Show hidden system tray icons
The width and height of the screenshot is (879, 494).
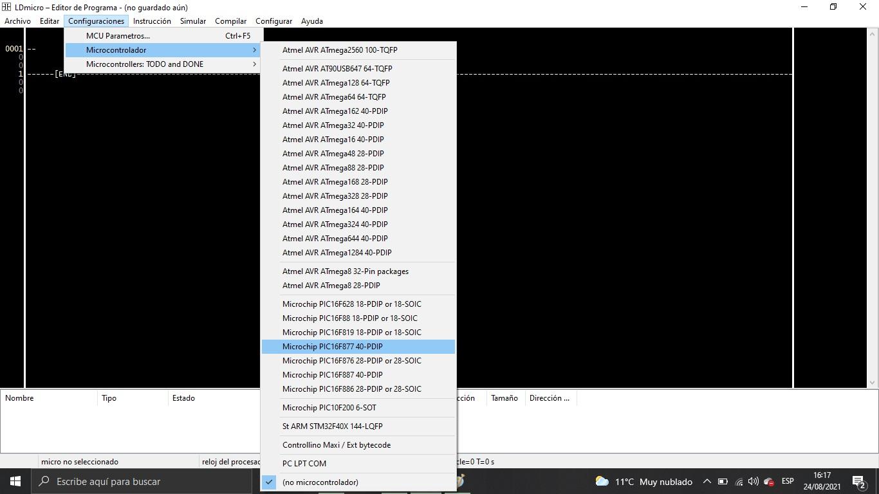pyautogui.click(x=707, y=481)
